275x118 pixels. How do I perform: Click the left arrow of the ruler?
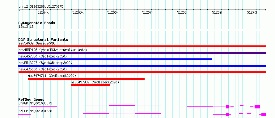(19, 10)
